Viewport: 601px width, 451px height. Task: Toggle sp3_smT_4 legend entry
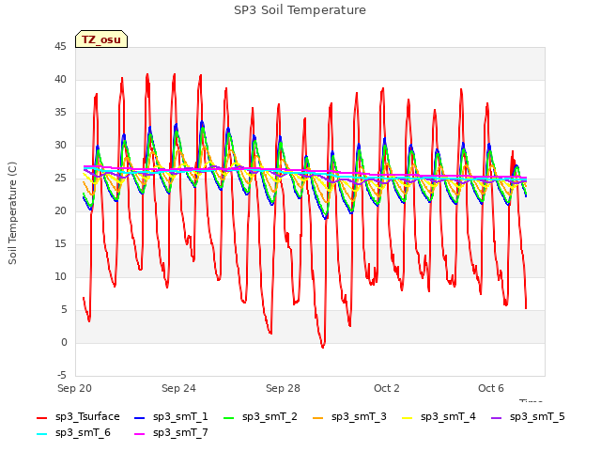(439, 417)
